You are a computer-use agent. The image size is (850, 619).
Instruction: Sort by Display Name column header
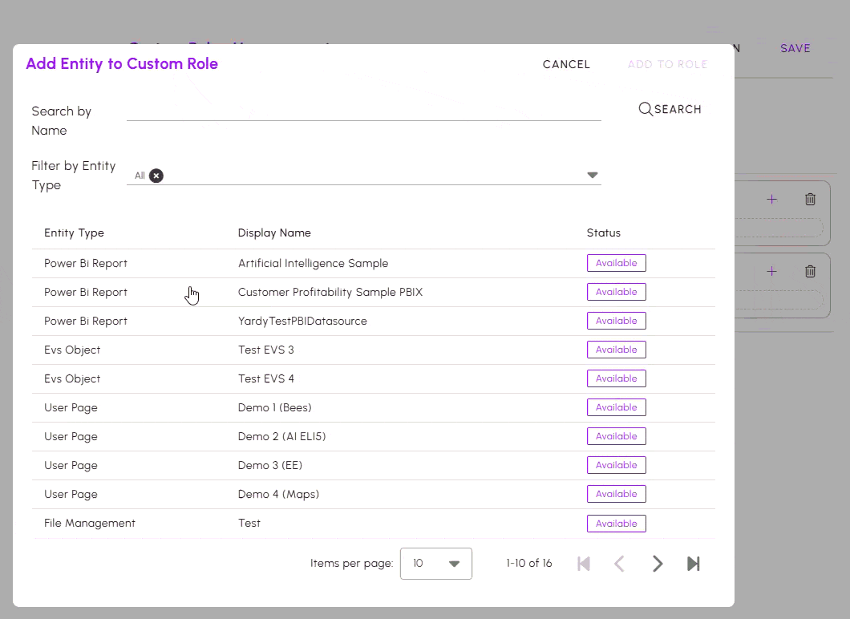point(274,233)
